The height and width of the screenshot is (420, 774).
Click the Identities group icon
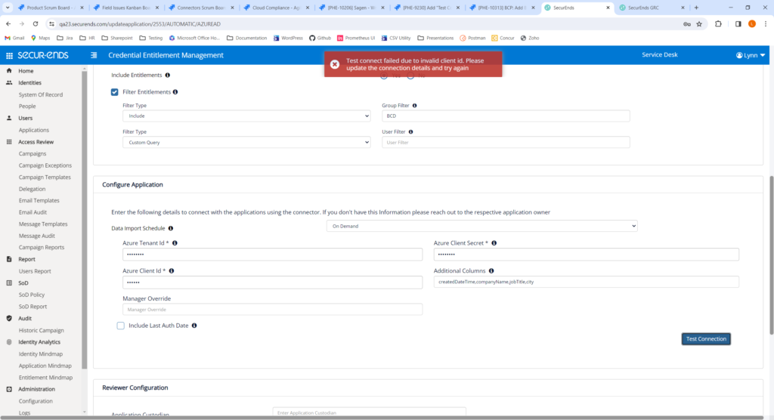pos(9,82)
